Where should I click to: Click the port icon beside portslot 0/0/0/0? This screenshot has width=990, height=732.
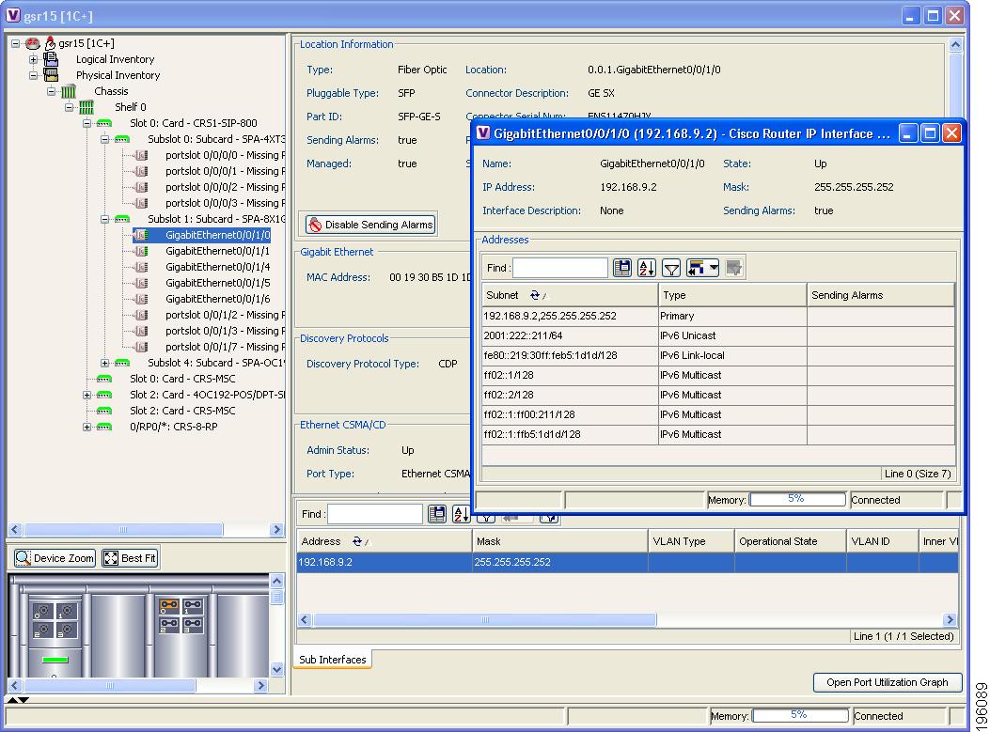tap(141, 155)
